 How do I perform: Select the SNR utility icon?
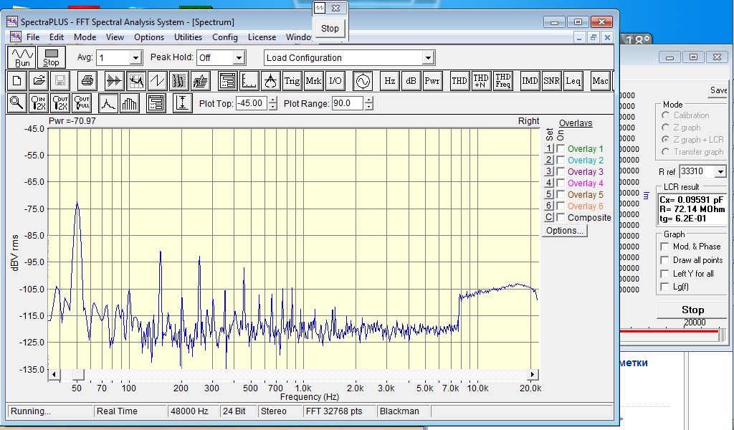point(551,81)
